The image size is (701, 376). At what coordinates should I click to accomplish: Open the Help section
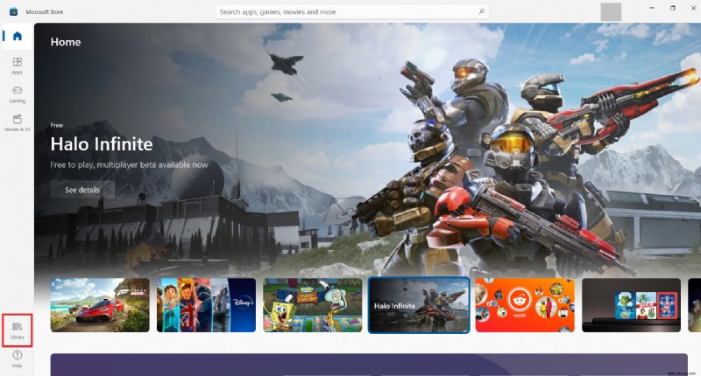(x=17, y=359)
